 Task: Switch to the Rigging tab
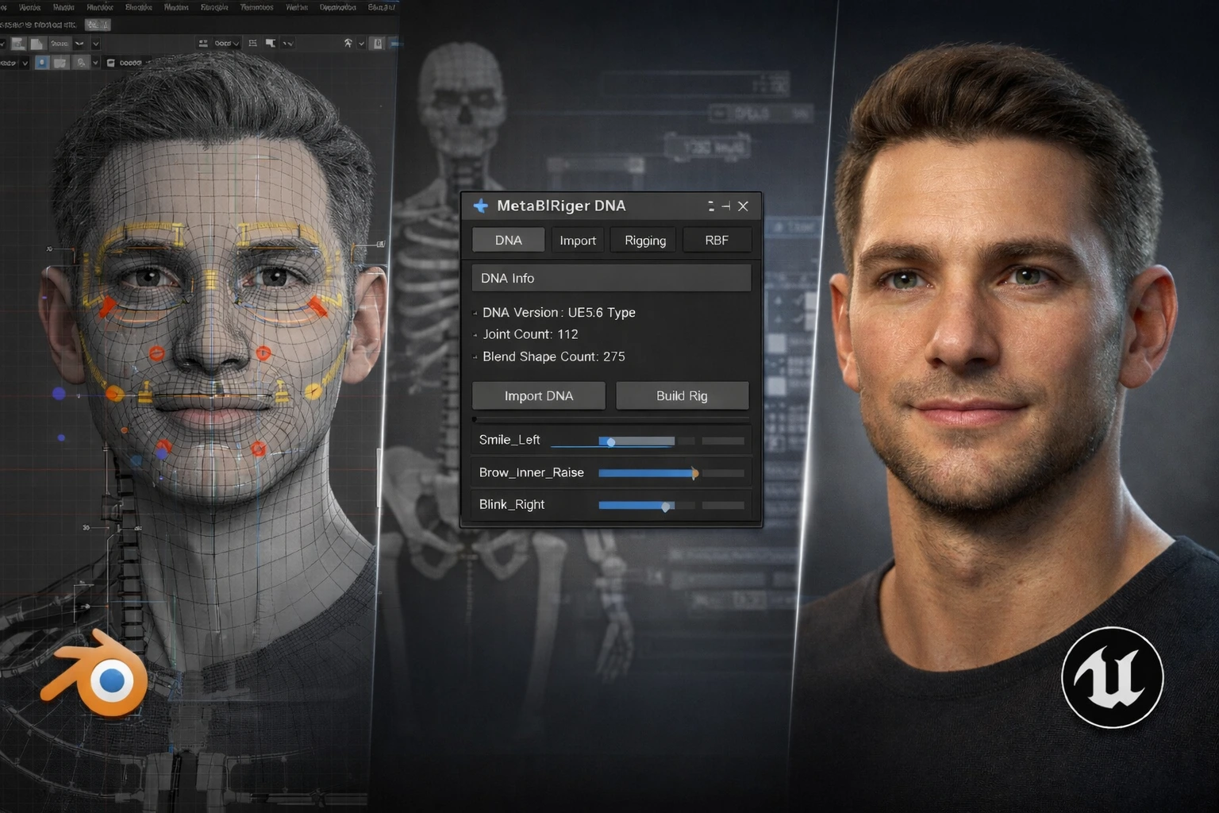645,241
